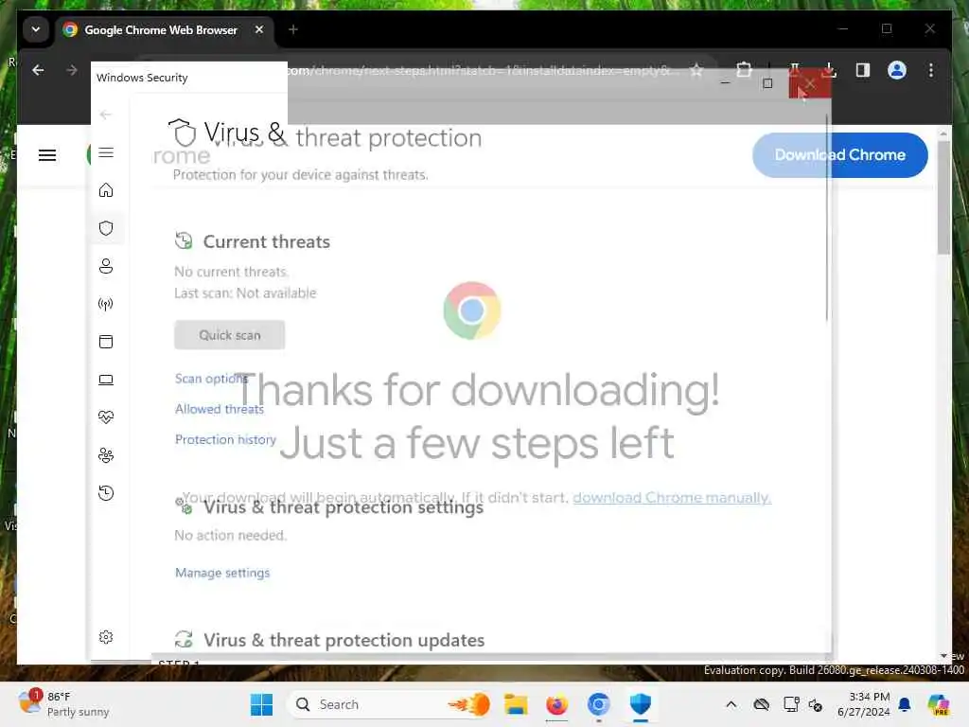Open a new Chrome tab
Screen dimensions: 969x727
(x=293, y=29)
